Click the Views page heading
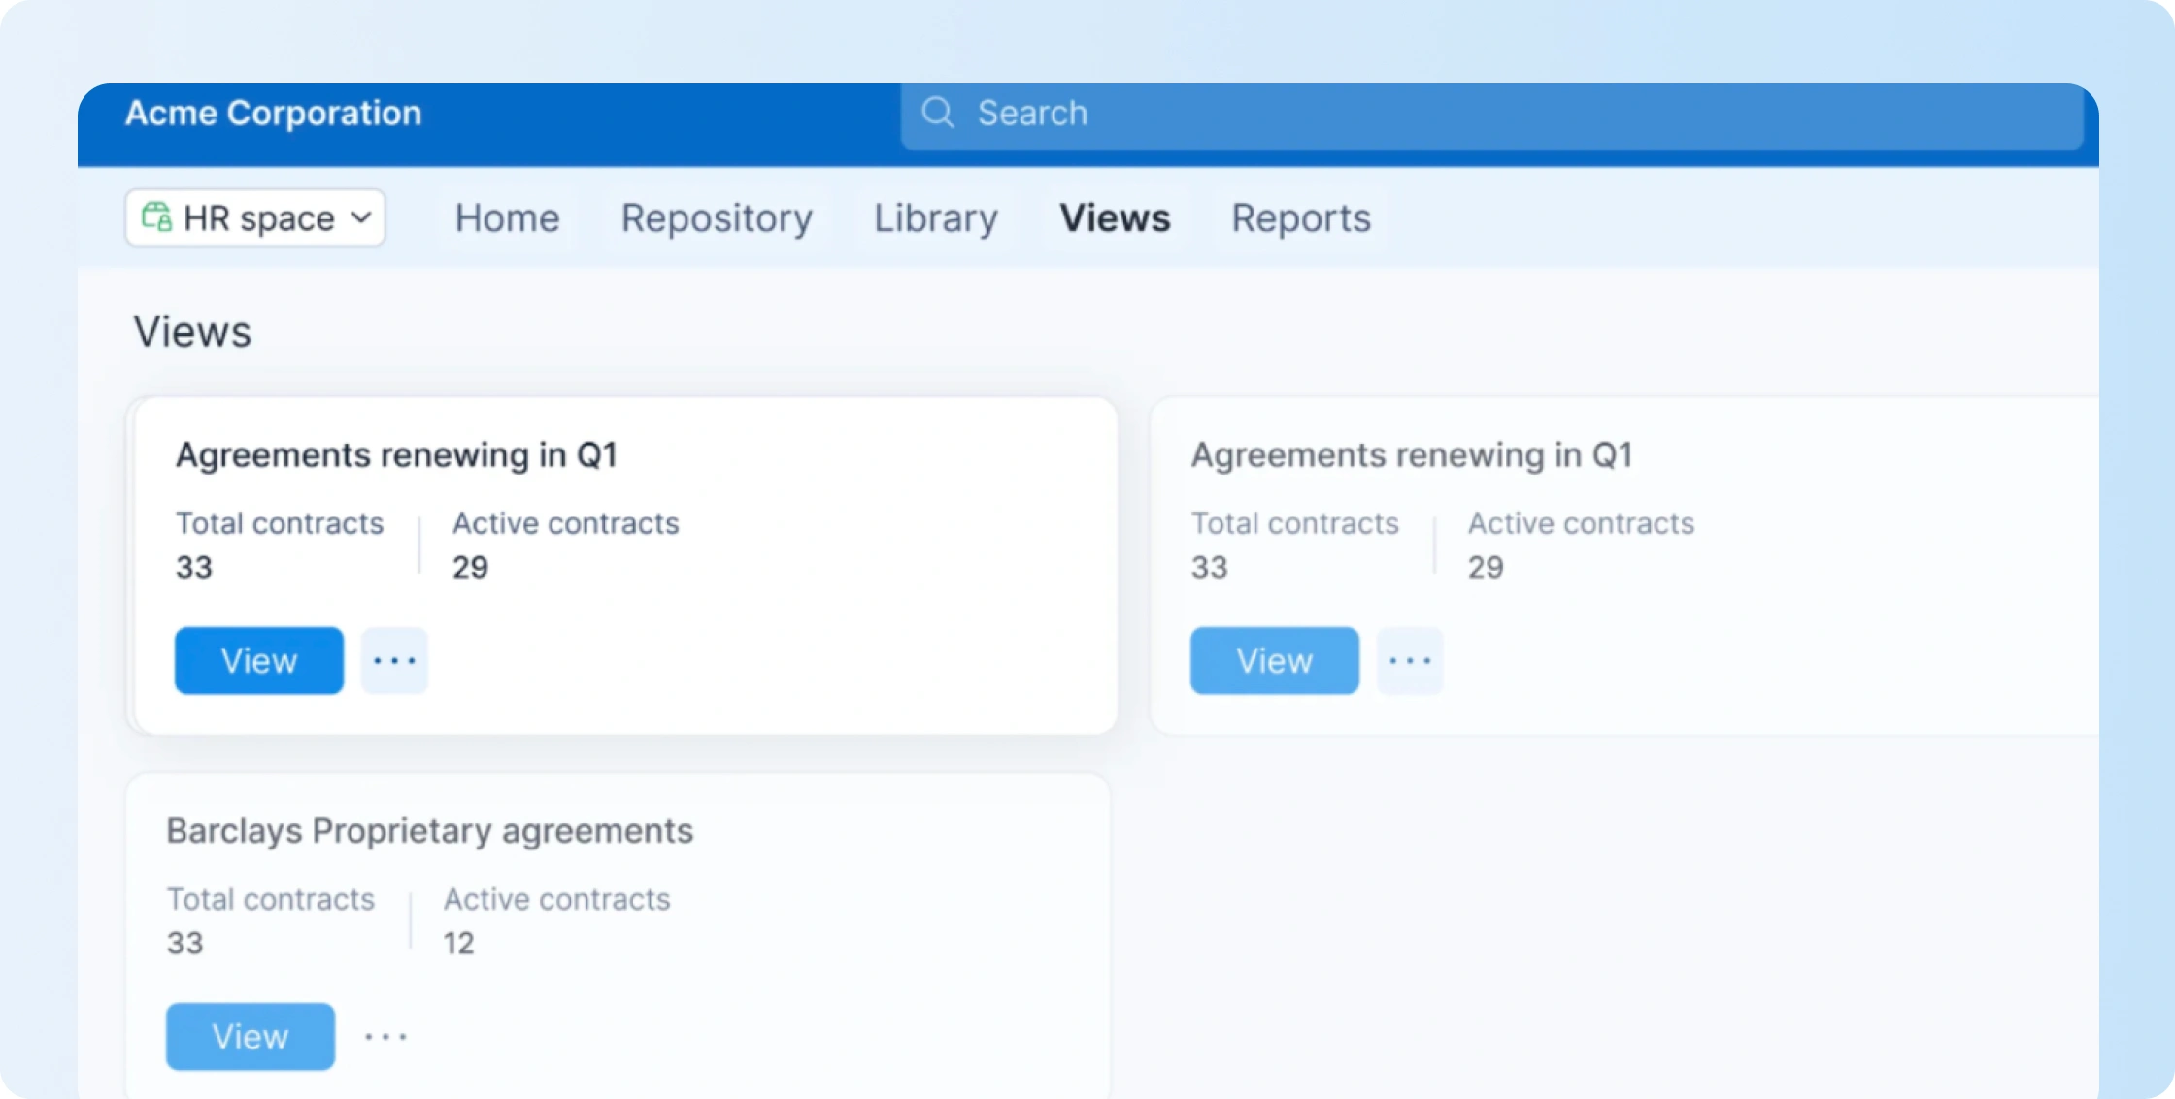 coord(192,332)
